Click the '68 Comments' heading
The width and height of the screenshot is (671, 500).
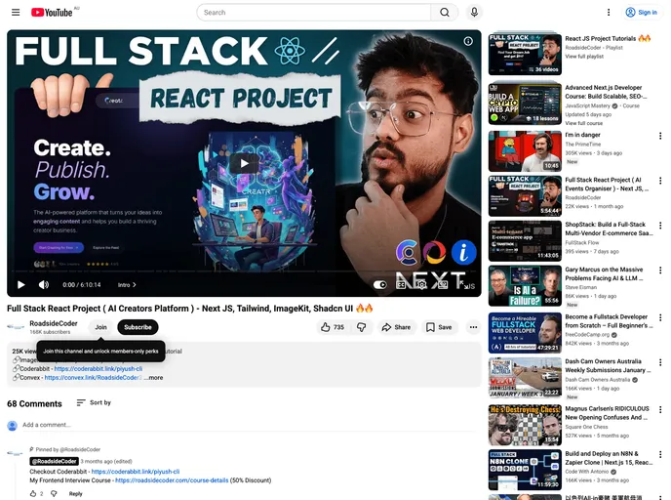[35, 403]
